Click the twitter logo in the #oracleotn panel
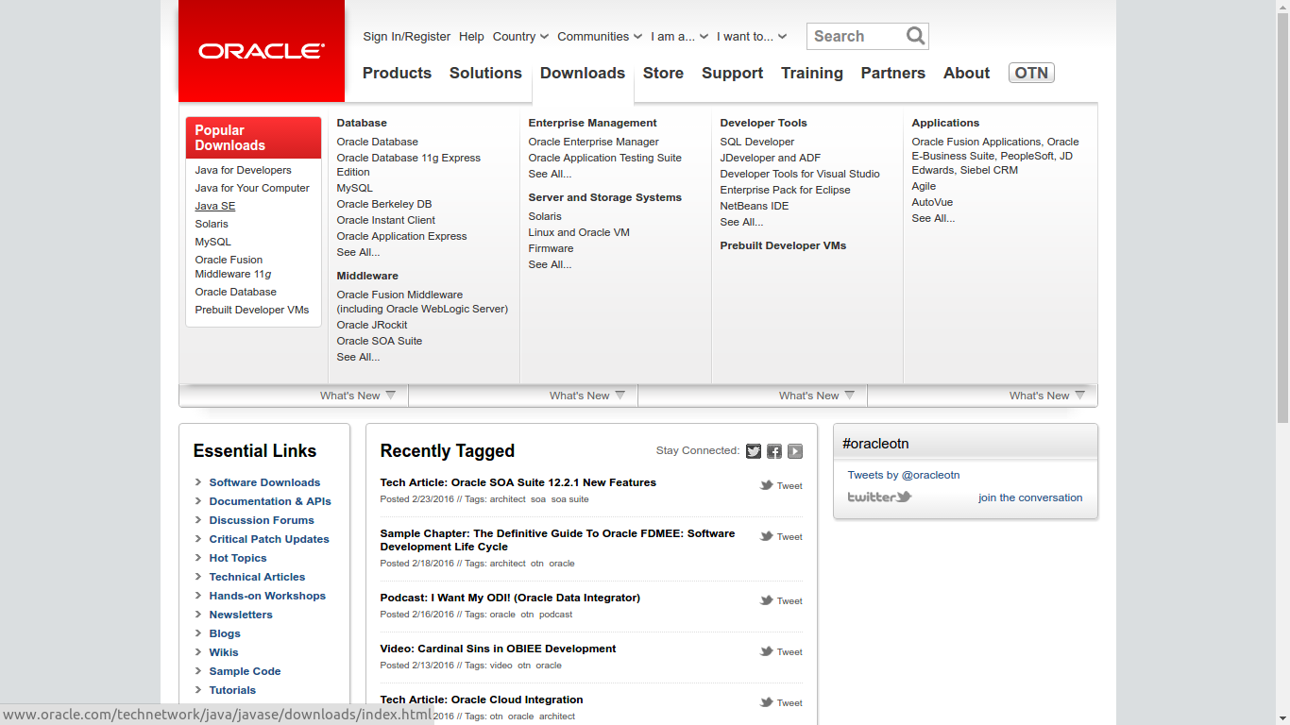 tap(879, 497)
